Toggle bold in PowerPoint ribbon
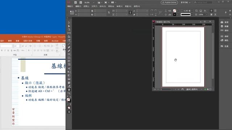The image size is (232, 130). pyautogui.click(x=1, y=51)
